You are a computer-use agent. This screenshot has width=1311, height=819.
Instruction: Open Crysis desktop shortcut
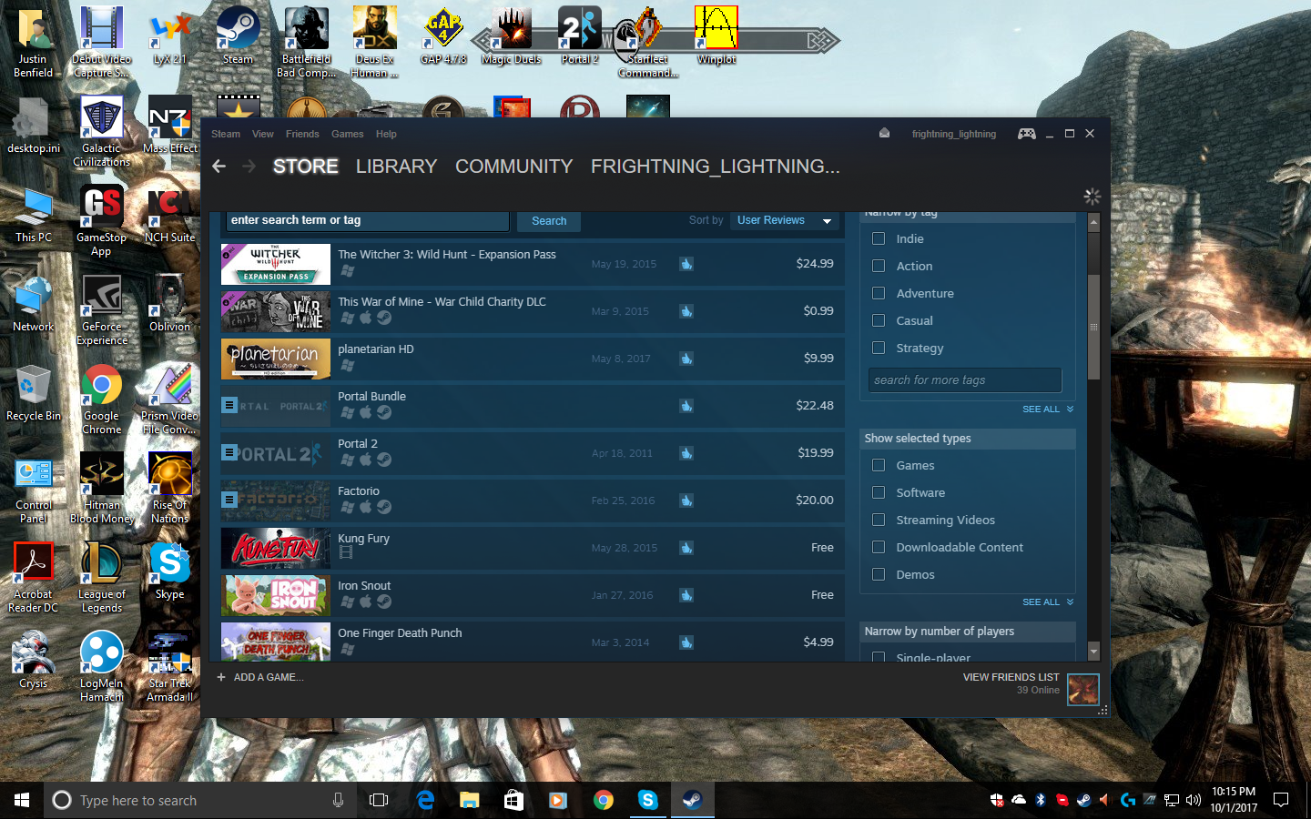[x=33, y=661]
